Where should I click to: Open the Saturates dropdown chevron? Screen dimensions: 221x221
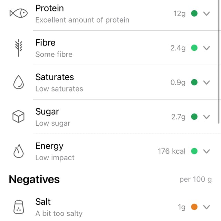pos(206,82)
